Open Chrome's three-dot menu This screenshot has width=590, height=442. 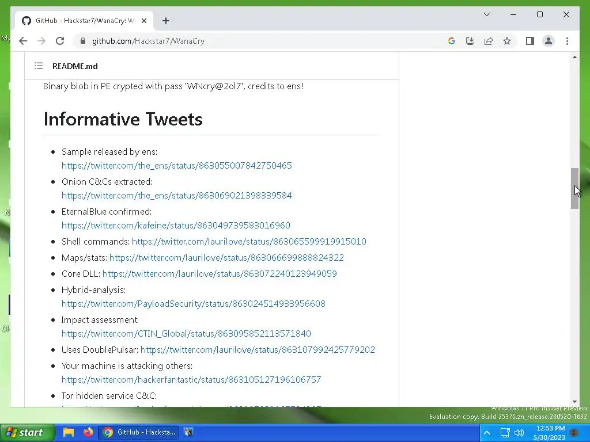pos(567,41)
